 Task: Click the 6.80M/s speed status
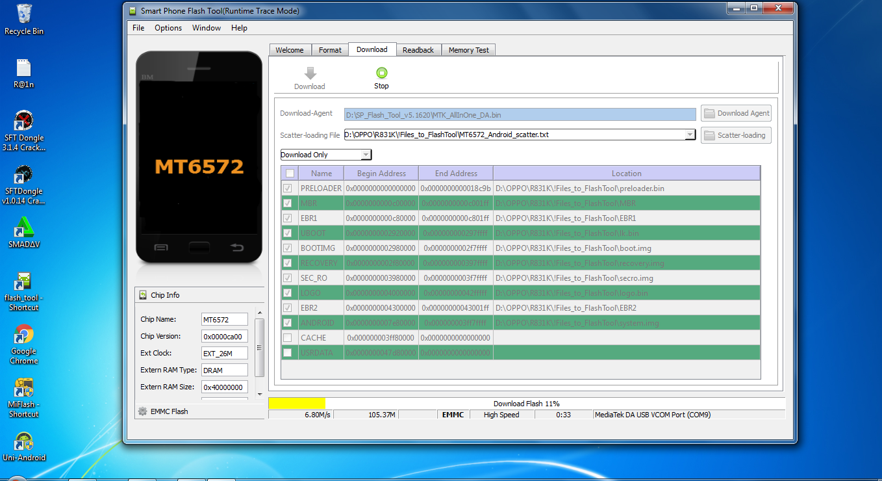[301, 415]
